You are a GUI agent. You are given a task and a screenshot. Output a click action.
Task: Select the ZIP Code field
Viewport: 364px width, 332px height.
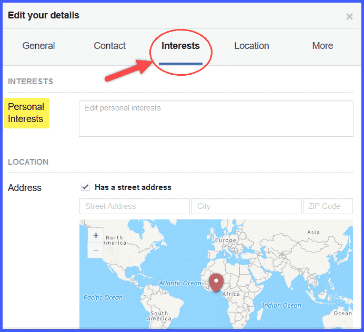328,206
